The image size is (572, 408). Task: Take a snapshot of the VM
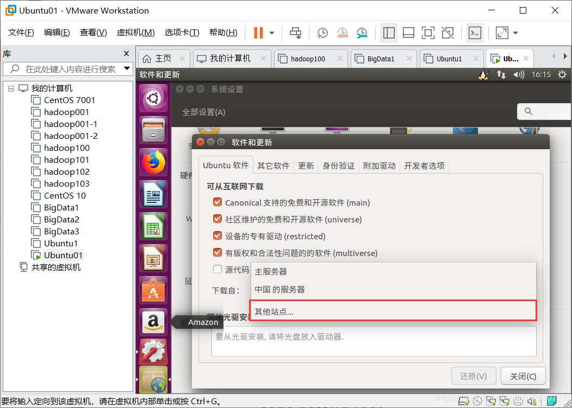(x=322, y=33)
